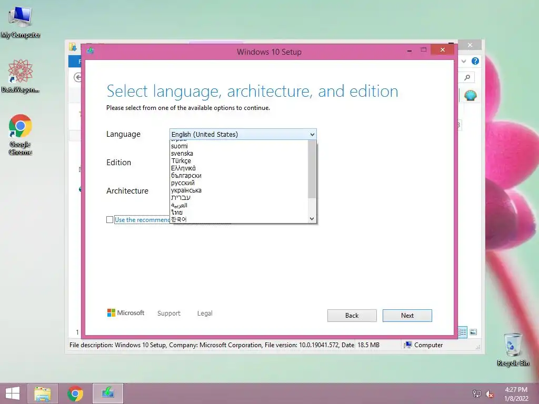Select Windows 10 Setup taskbar item
Screen dimensions: 539x404
click(107, 393)
